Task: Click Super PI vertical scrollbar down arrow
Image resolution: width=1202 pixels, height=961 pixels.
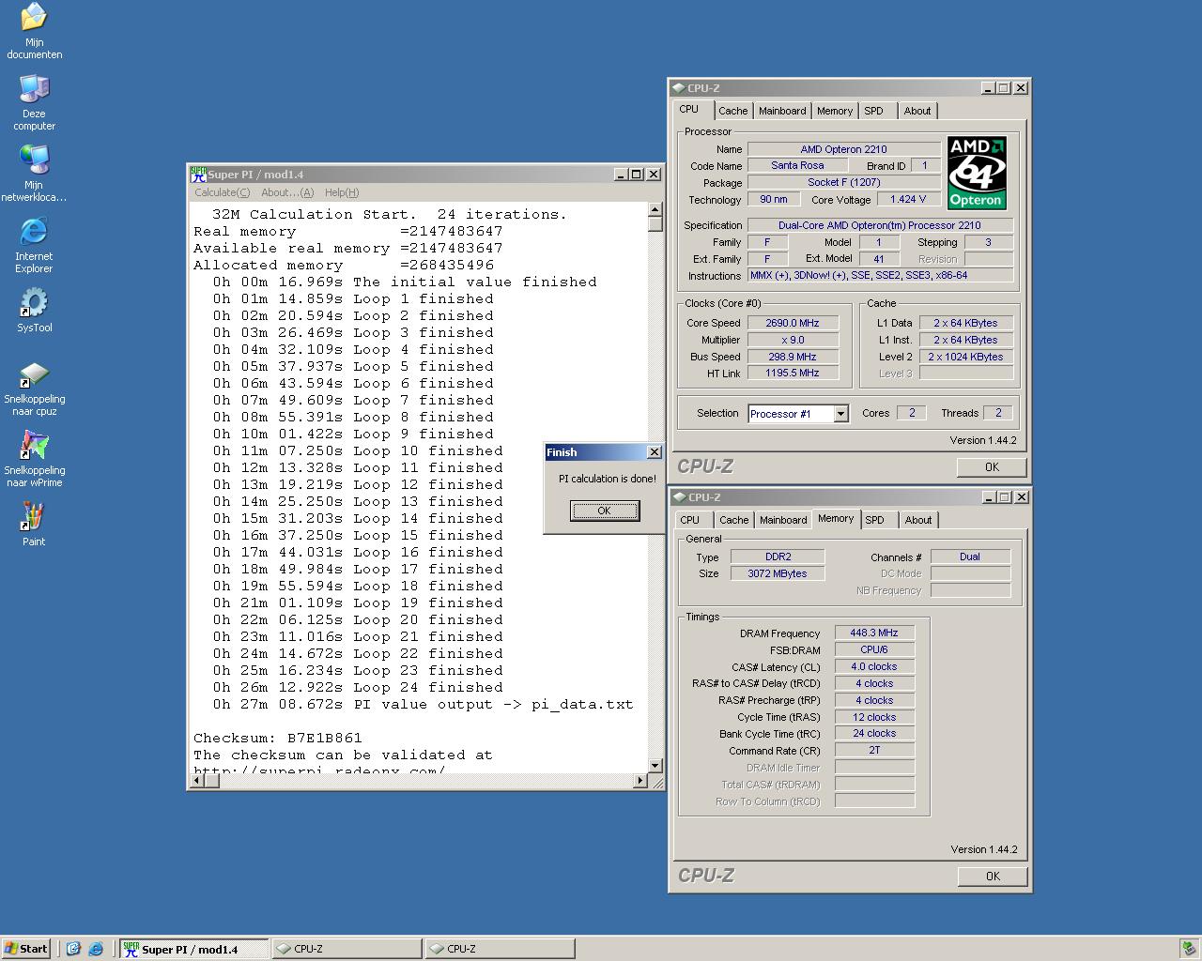Action: (655, 766)
